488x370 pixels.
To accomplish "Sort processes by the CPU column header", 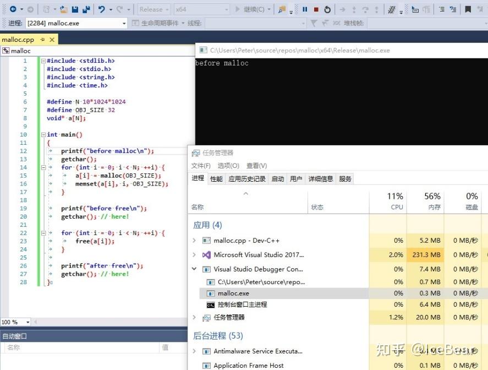I will (388, 202).
